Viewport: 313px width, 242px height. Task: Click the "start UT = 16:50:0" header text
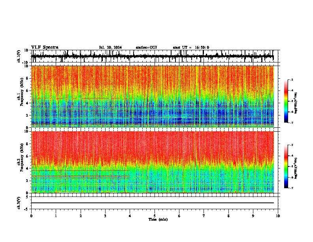tap(191, 47)
